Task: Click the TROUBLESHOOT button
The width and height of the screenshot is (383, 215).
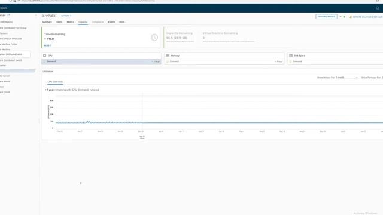Action: click(326, 17)
